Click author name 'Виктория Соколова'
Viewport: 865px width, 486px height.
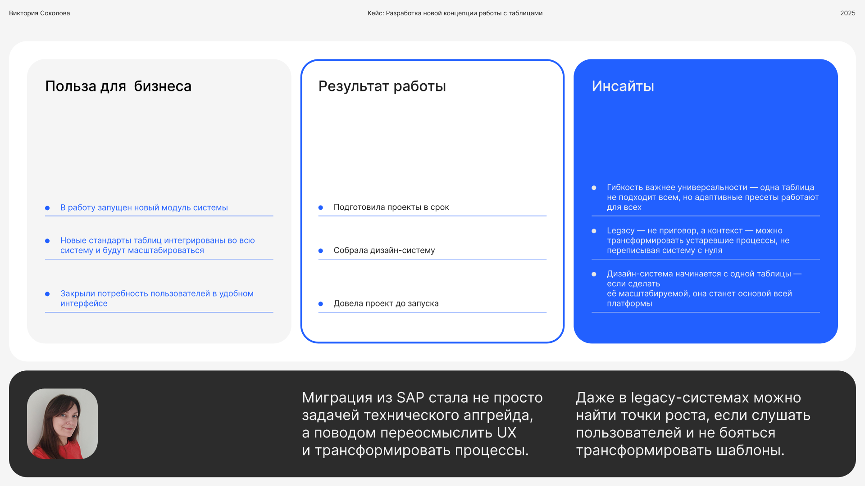click(39, 13)
